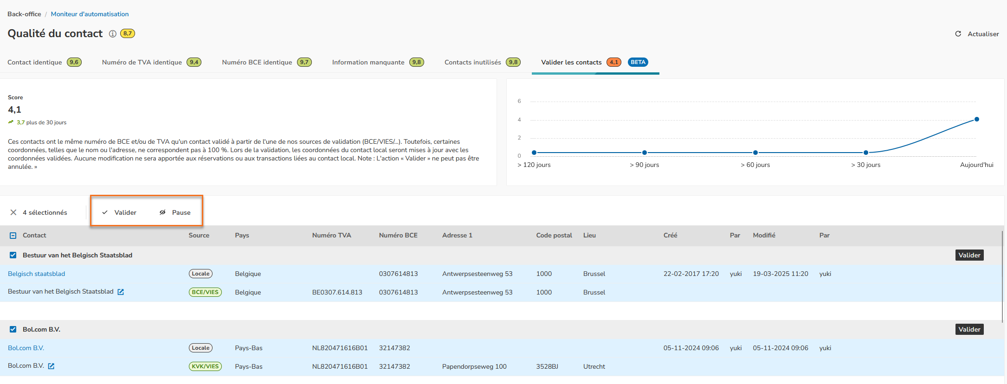
Task: Click the Actualiser button label
Action: coord(983,34)
